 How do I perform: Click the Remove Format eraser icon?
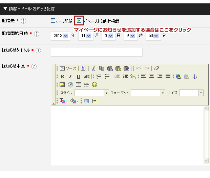[156, 68]
